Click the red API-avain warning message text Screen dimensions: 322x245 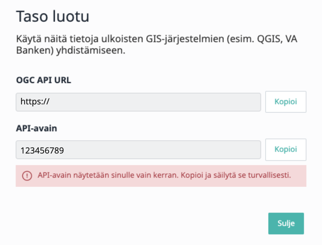[x=164, y=175]
